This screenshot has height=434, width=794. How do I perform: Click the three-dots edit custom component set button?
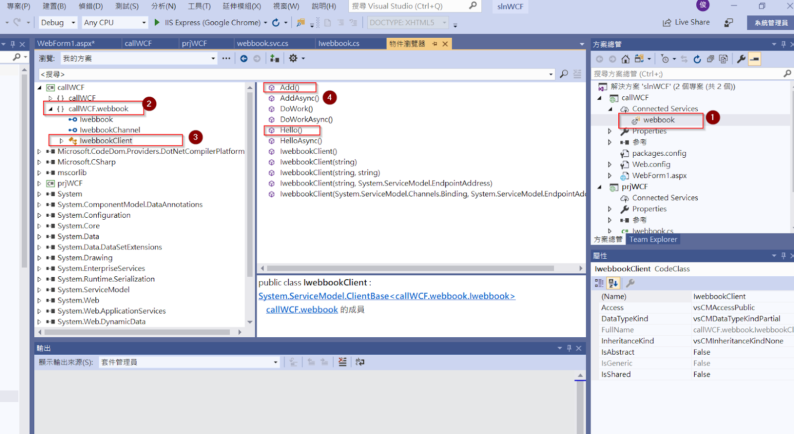(226, 59)
